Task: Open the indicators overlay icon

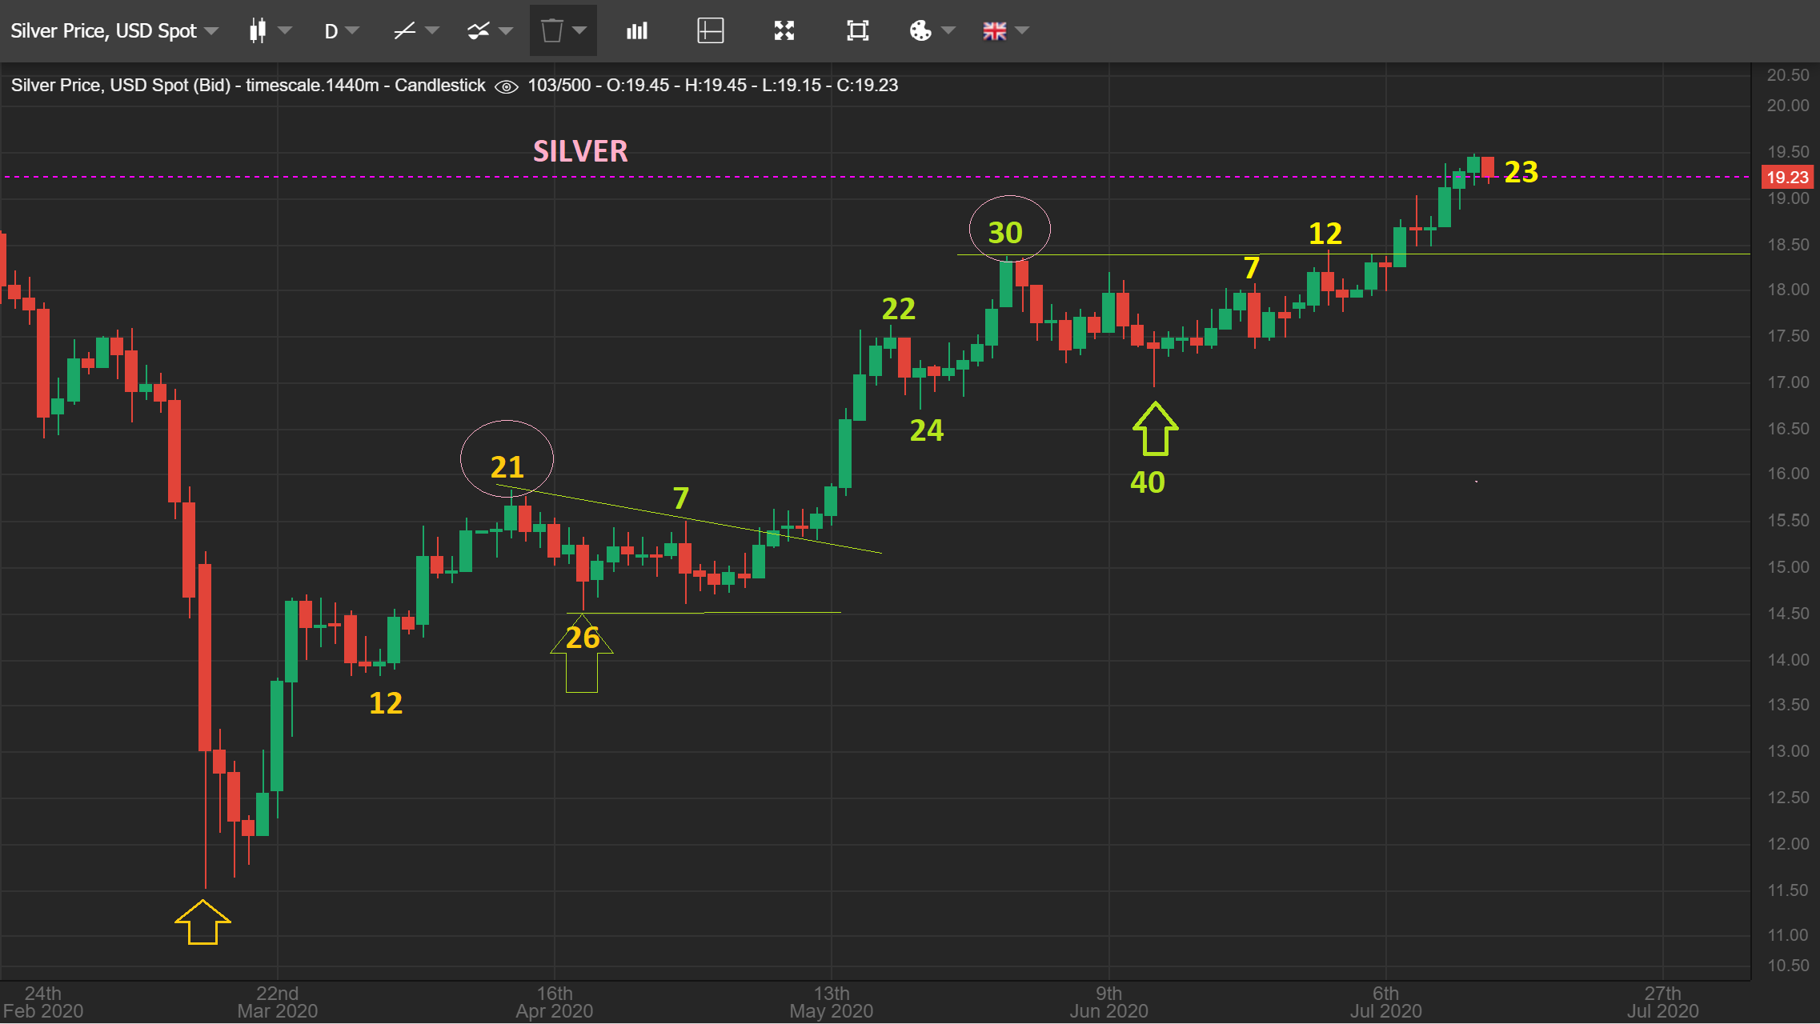Action: [479, 31]
